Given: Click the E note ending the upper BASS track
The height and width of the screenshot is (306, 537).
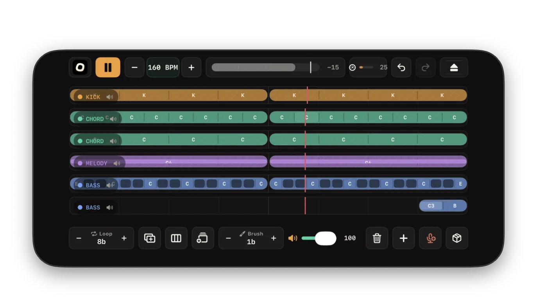Looking at the screenshot, I should tap(460, 184).
